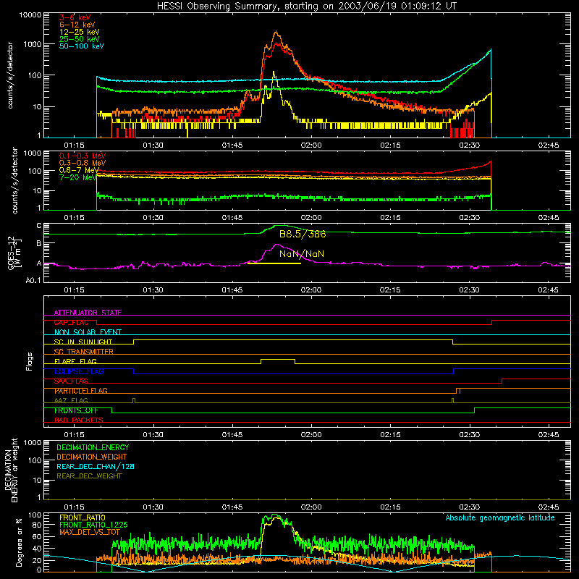579x579 pixels.
Task: Select the 3-6 keV legend label
Action: click(75, 17)
